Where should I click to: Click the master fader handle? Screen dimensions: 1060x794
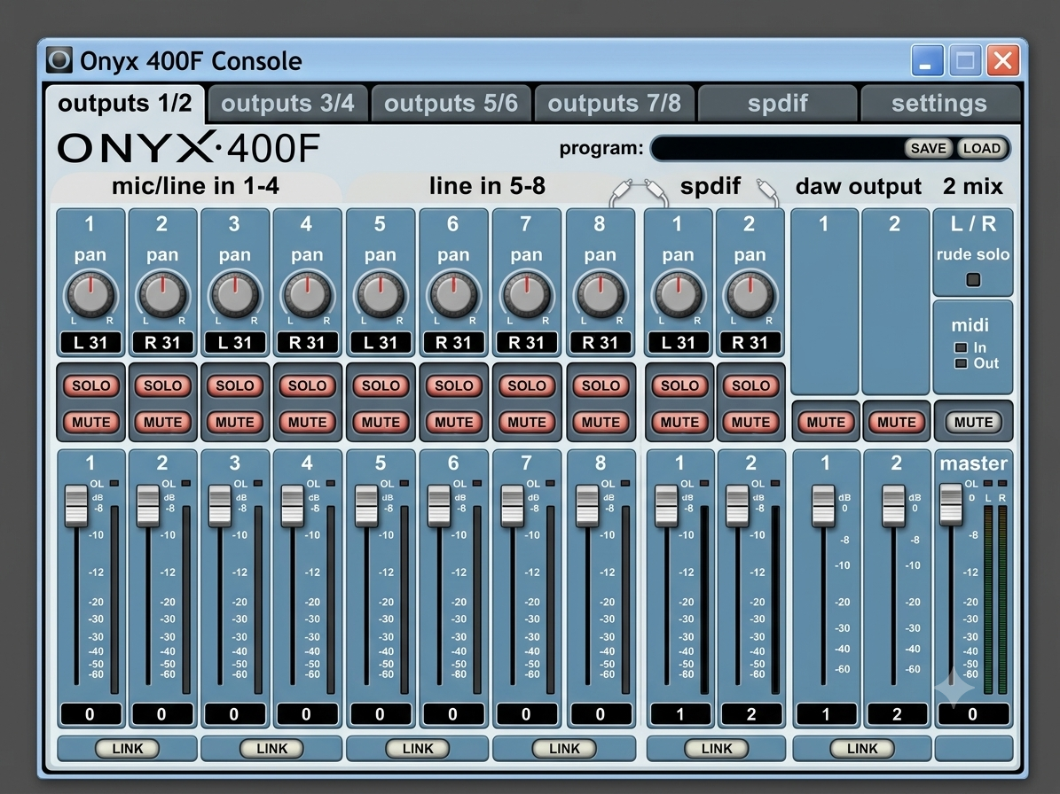point(951,503)
